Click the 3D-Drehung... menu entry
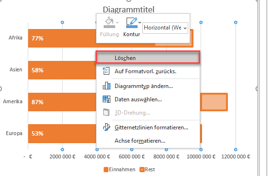Image resolution: width=268 pixels, height=176 pixels. 148,113
